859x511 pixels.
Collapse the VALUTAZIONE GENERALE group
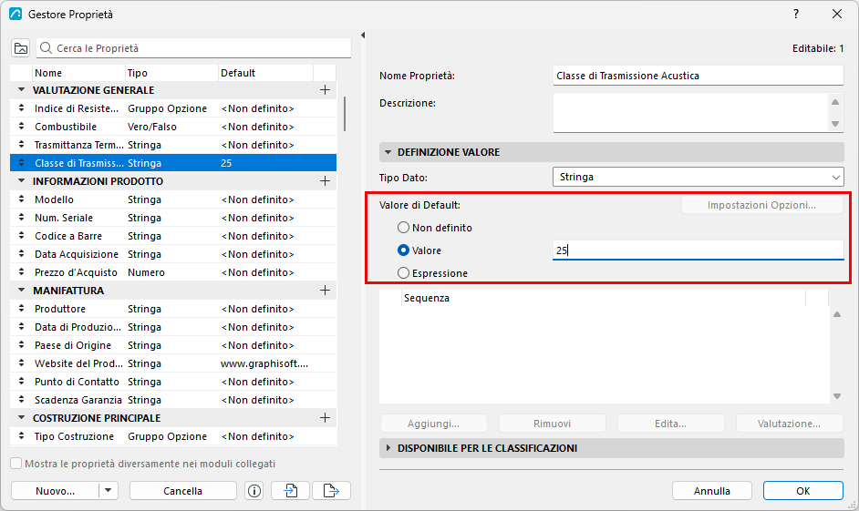click(x=21, y=90)
